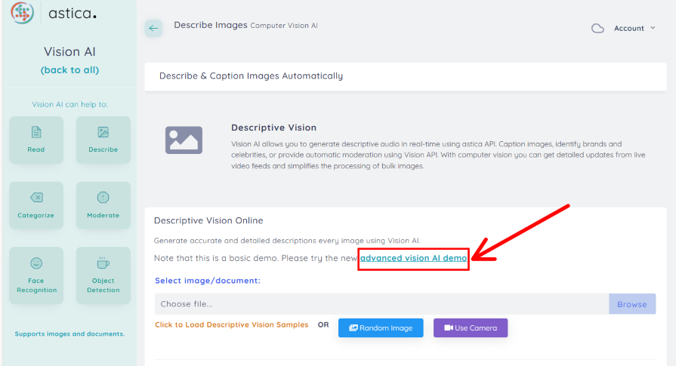This screenshot has height=366, width=676.
Task: Open the Read vision tool
Action: 36,140
